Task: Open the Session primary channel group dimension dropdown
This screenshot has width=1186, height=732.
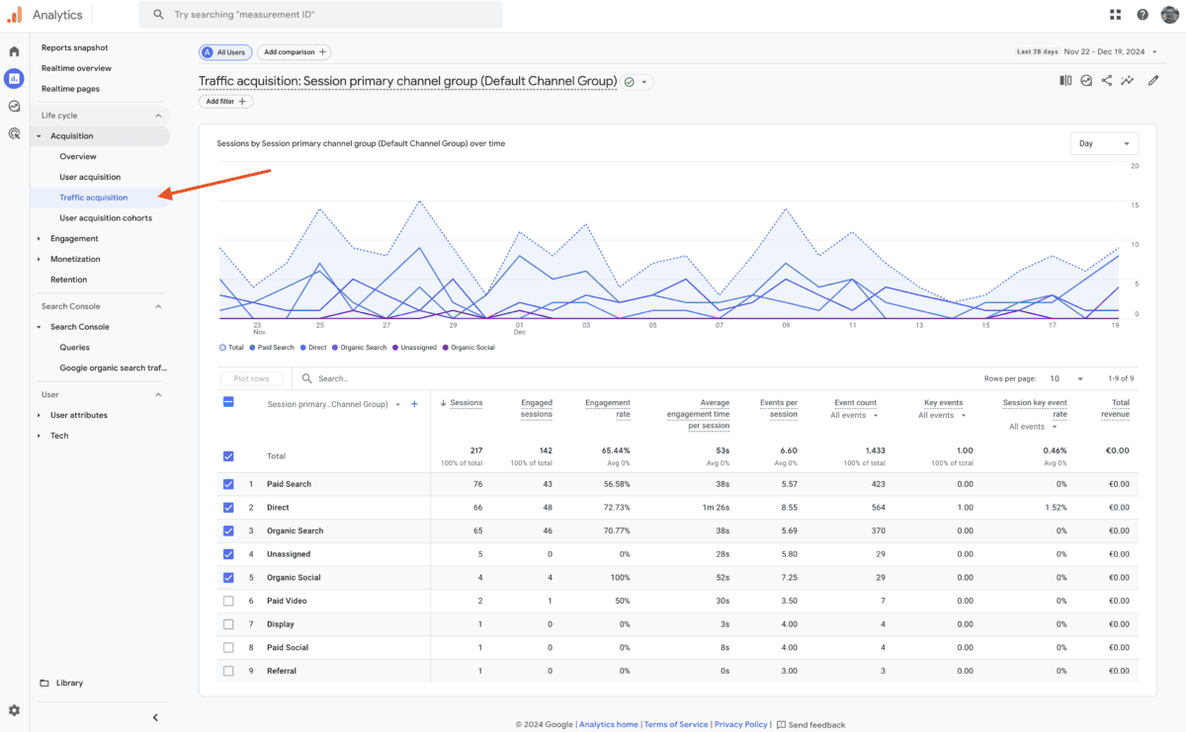Action: pos(335,404)
